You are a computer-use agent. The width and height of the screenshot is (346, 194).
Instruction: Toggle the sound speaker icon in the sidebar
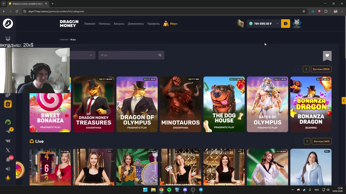[8, 169]
